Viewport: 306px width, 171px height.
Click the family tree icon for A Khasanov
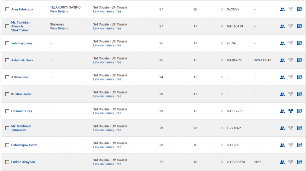pyautogui.click(x=291, y=77)
